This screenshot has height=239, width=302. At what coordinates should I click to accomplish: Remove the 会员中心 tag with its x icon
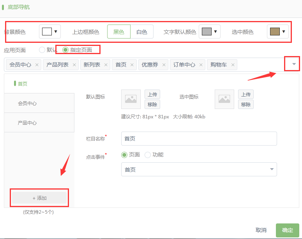(x=37, y=65)
